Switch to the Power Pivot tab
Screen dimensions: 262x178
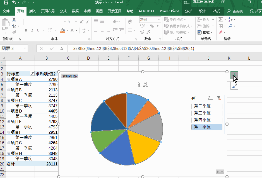point(169,11)
